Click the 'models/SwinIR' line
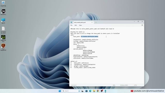Image resolution: width=165 pixels, height=93 pixels. click(x=87, y=53)
